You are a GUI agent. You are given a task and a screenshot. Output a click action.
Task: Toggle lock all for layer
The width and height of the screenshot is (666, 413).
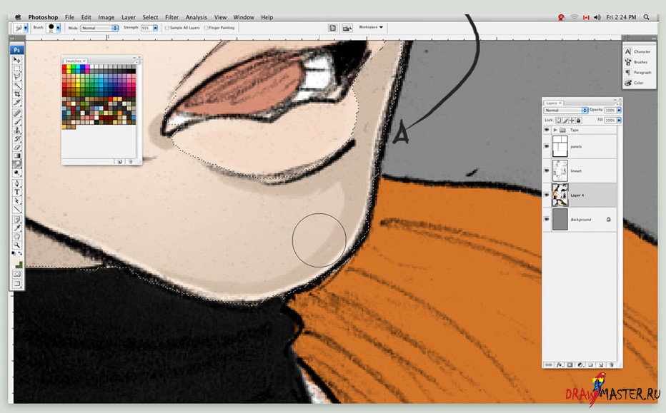tap(579, 121)
